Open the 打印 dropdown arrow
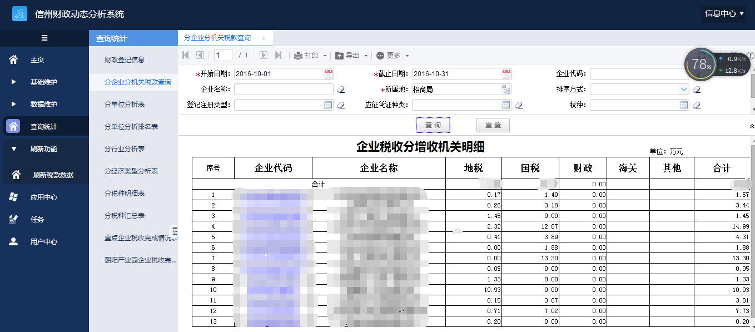The height and width of the screenshot is (332, 755). [325, 56]
